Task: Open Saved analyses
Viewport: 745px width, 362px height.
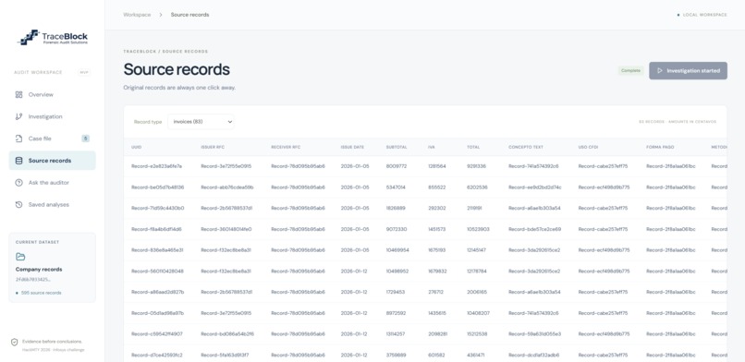Action: pyautogui.click(x=53, y=204)
